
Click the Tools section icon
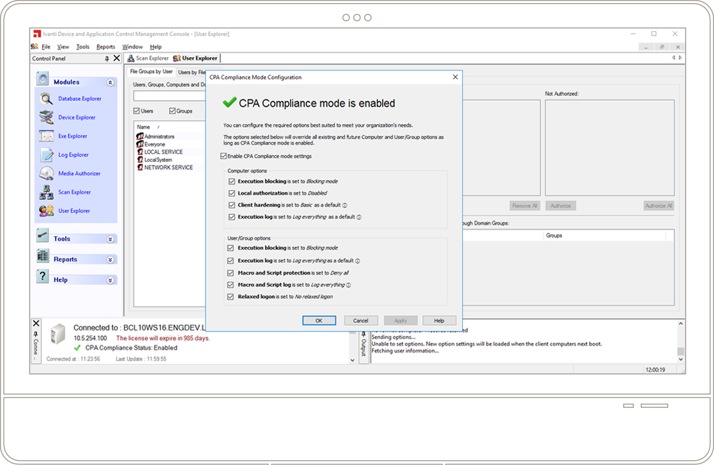tap(43, 236)
